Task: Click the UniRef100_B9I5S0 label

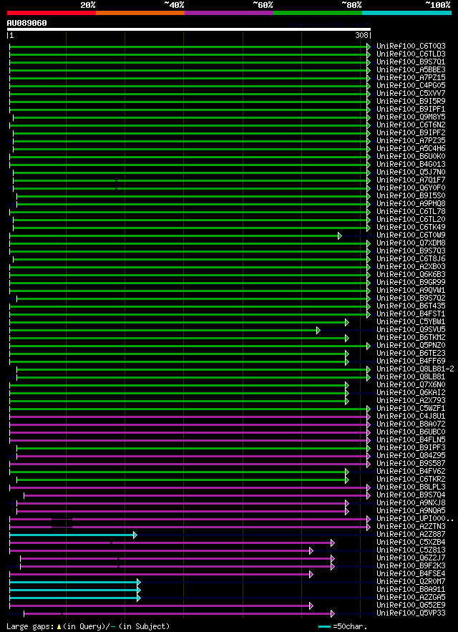Action: click(411, 196)
